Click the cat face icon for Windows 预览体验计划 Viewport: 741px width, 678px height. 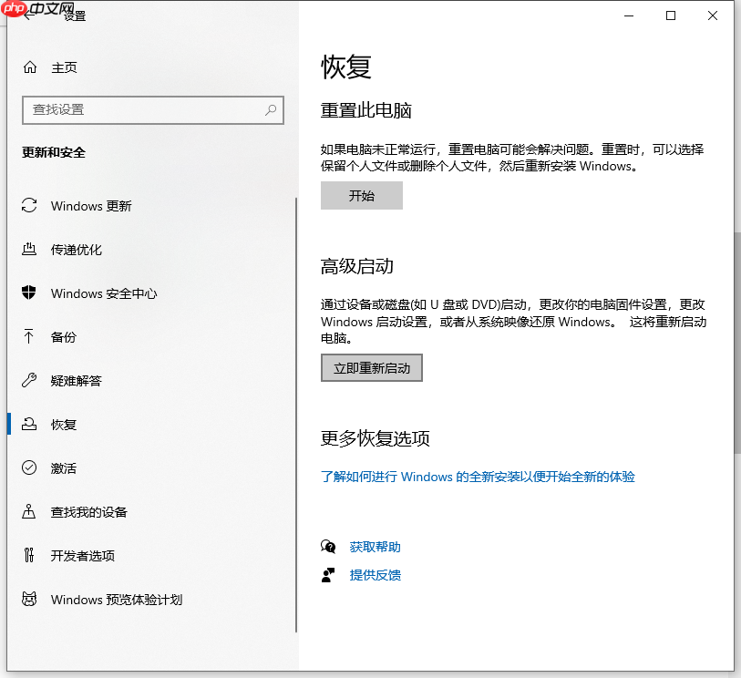(29, 599)
